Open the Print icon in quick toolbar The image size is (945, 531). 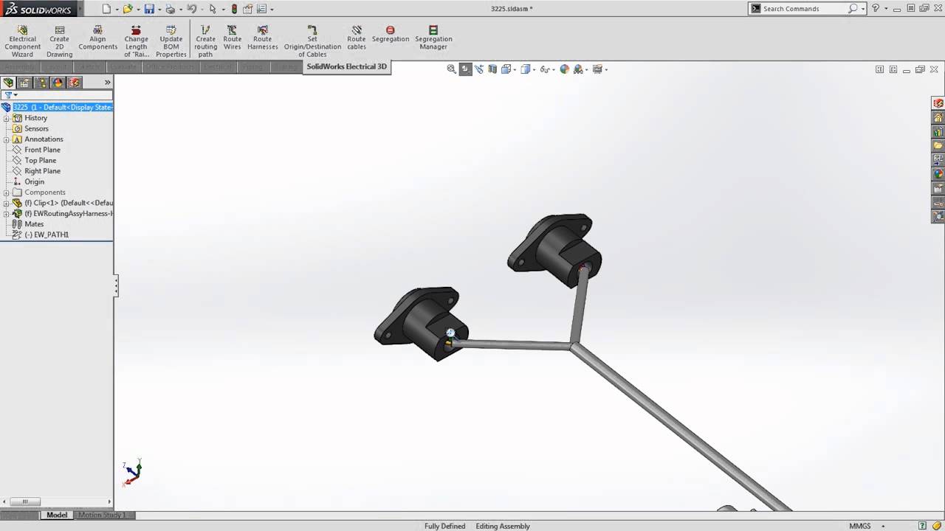[171, 9]
